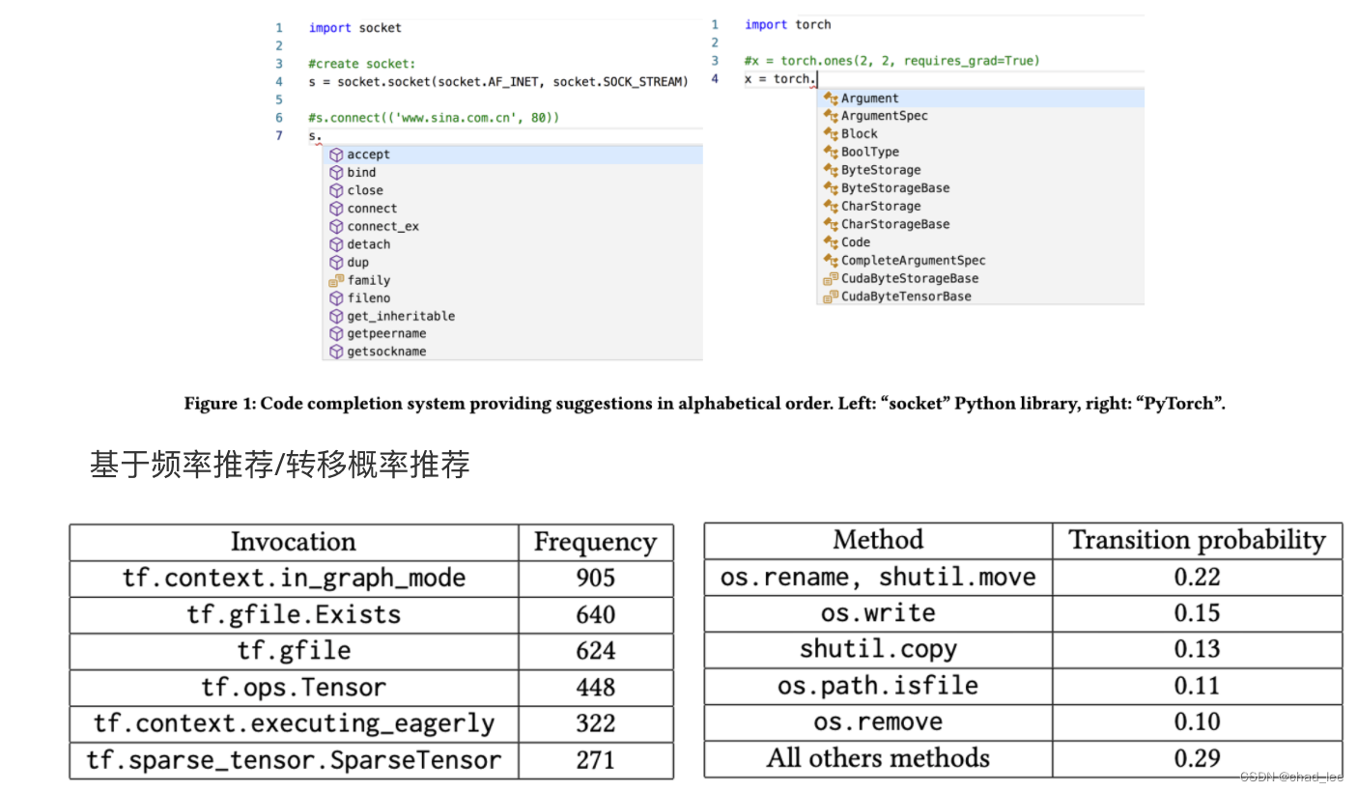Screen dimensions: 1358x792
Task: Click the class icon beside Block
Action: click(831, 134)
